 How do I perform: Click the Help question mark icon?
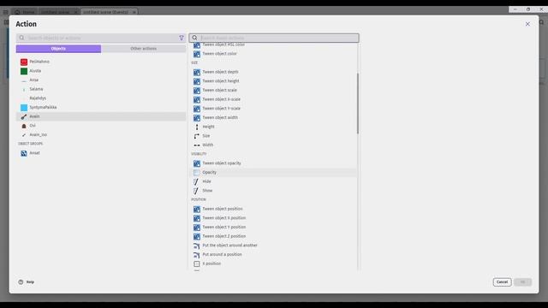pyautogui.click(x=21, y=281)
